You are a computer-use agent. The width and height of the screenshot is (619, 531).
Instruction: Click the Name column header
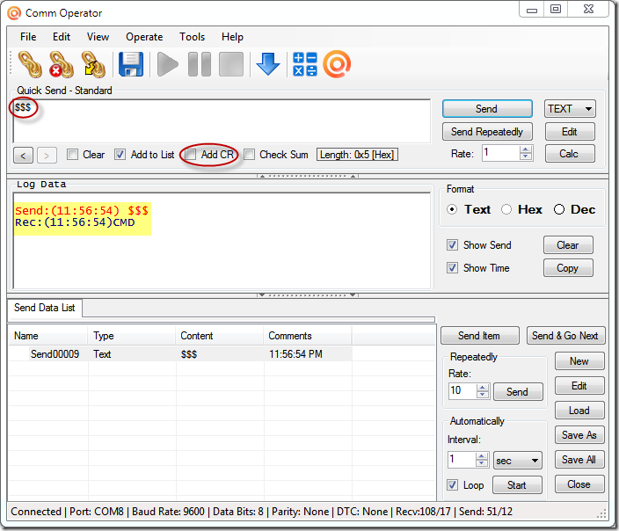pyautogui.click(x=48, y=336)
